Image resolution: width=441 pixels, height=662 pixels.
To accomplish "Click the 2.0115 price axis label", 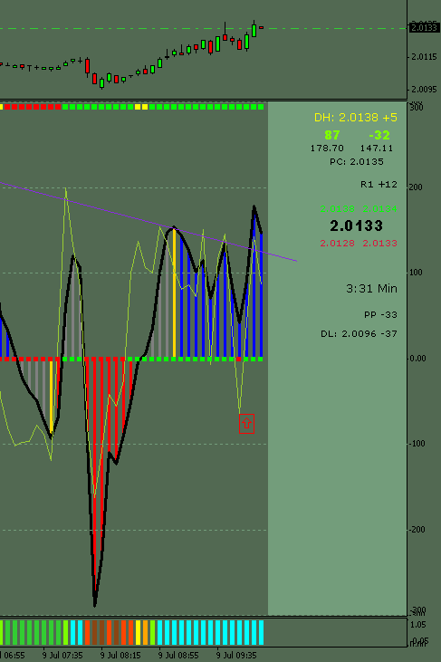I will 424,56.
